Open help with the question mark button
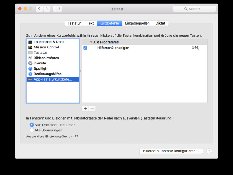This screenshot has width=233, height=175. click(209, 151)
